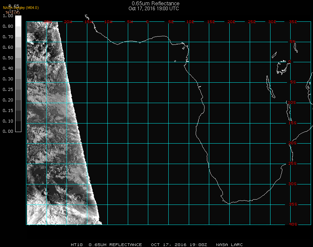Click the 20W longitude label
Screen dimensions: 313x247
[x=68, y=22]
